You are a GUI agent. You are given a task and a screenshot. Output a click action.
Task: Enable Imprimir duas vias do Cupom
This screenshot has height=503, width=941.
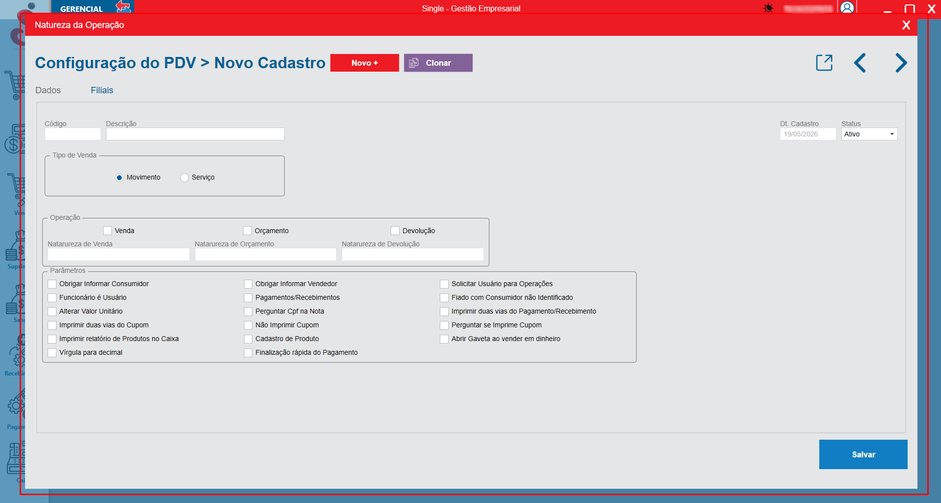click(x=52, y=325)
